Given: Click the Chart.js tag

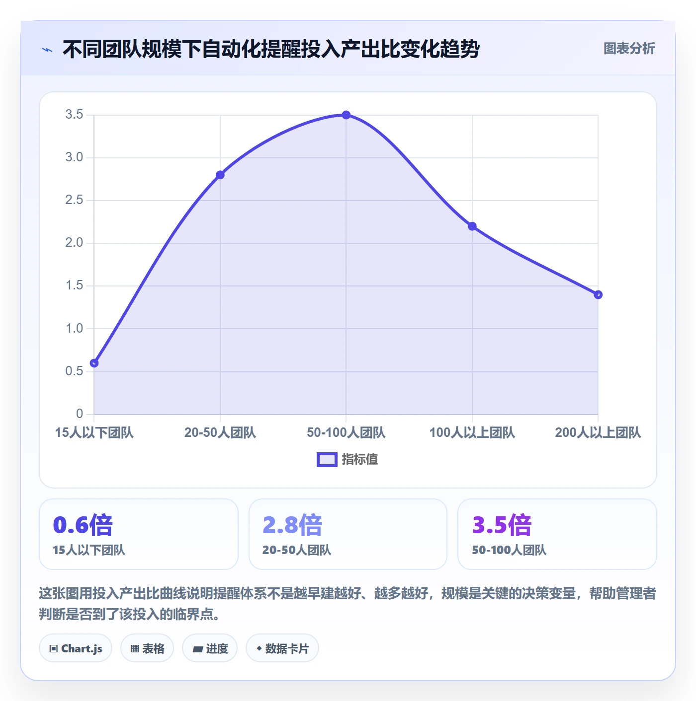Looking at the screenshot, I should pyautogui.click(x=76, y=648).
